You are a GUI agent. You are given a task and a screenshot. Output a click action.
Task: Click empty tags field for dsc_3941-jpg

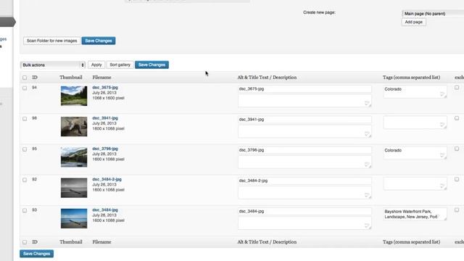point(415,123)
